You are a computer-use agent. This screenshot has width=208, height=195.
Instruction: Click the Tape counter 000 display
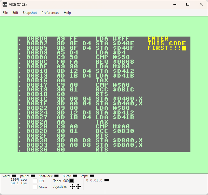coord(66,181)
